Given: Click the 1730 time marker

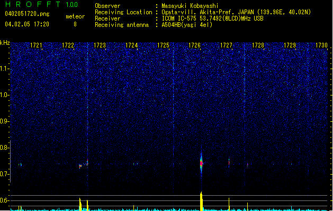Looking at the screenshot, I should (321, 45).
